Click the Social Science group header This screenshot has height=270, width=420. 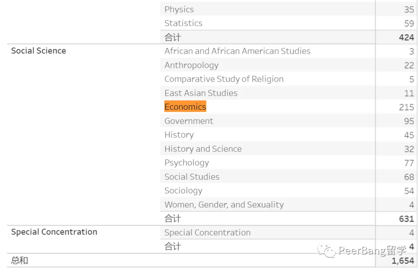click(38, 51)
